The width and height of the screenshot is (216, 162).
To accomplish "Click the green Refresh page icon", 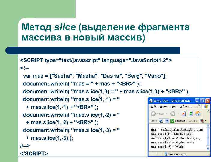I will pyautogui.click(x=191, y=114).
